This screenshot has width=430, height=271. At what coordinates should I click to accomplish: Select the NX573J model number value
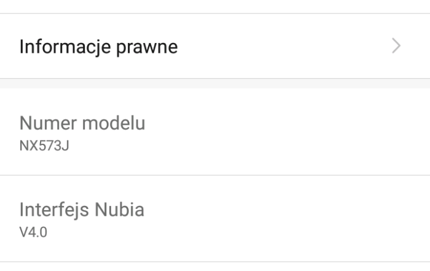(44, 146)
